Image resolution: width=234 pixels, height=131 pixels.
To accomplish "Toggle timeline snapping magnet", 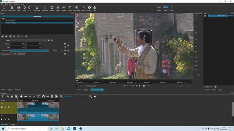I will point(44,96).
